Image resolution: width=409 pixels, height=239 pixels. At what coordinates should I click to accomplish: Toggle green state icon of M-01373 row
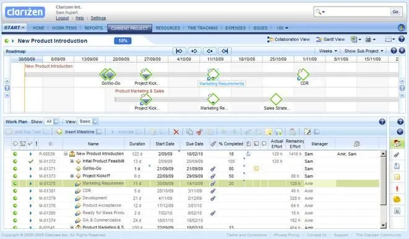tap(15, 176)
